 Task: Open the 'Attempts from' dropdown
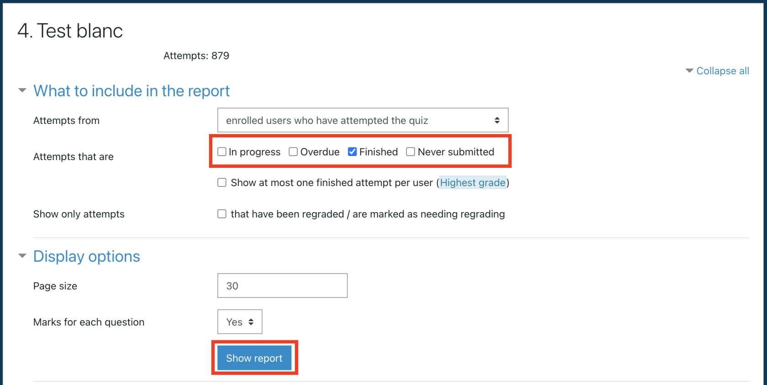pos(362,120)
